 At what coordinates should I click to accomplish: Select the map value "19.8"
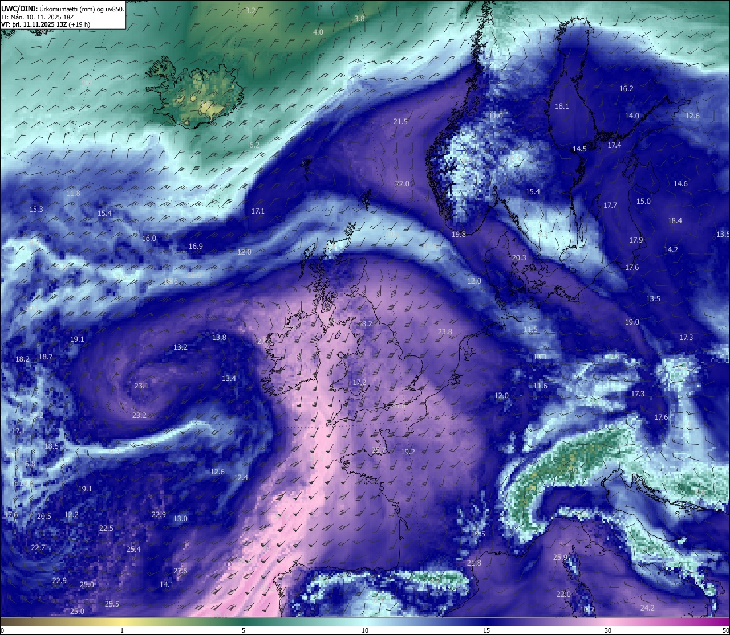click(459, 235)
